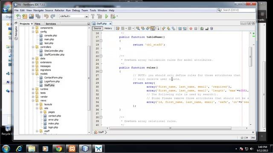The height and width of the screenshot is (153, 273).
Task: Build Project hammer icon
Action: (x=93, y=16)
